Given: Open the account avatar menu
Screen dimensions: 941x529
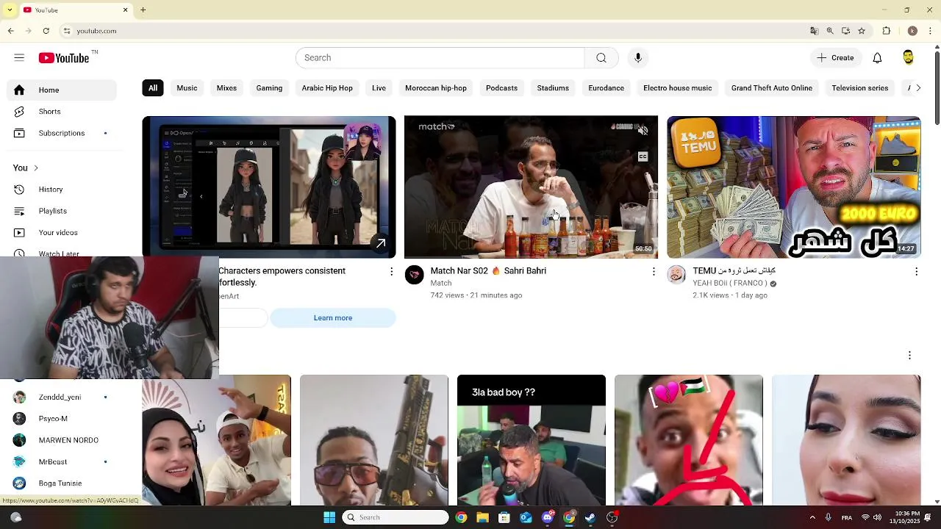Looking at the screenshot, I should [x=908, y=58].
